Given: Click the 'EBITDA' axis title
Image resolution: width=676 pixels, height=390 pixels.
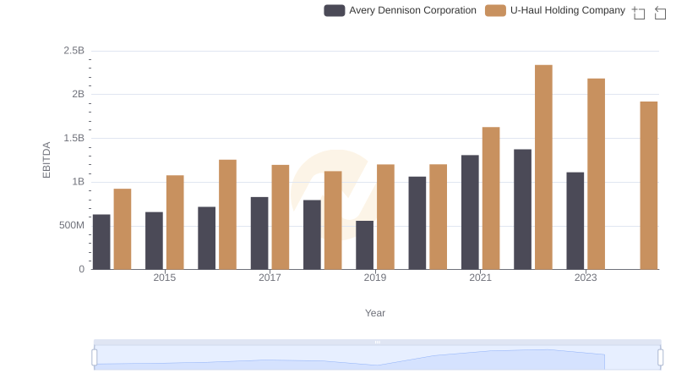Looking at the screenshot, I should click(46, 160).
